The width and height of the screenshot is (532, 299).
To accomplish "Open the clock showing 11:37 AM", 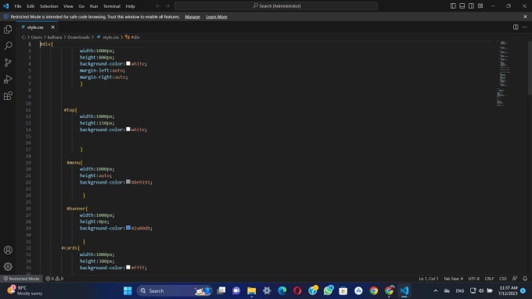I will [508, 290].
